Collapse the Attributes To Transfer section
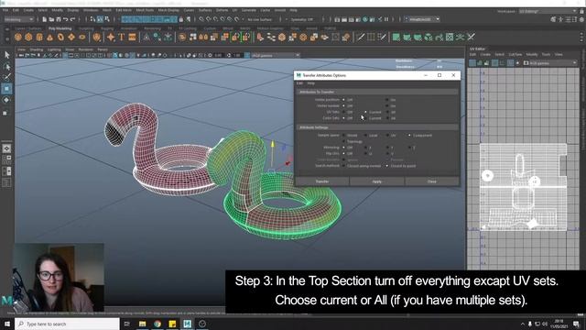586x330 pixels. (377, 92)
